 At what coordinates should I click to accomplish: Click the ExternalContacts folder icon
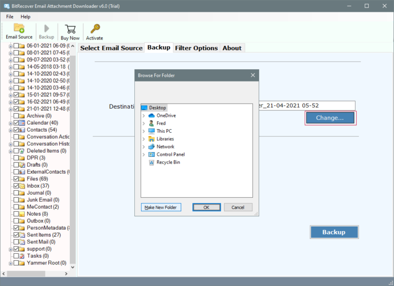pyautogui.click(x=22, y=172)
